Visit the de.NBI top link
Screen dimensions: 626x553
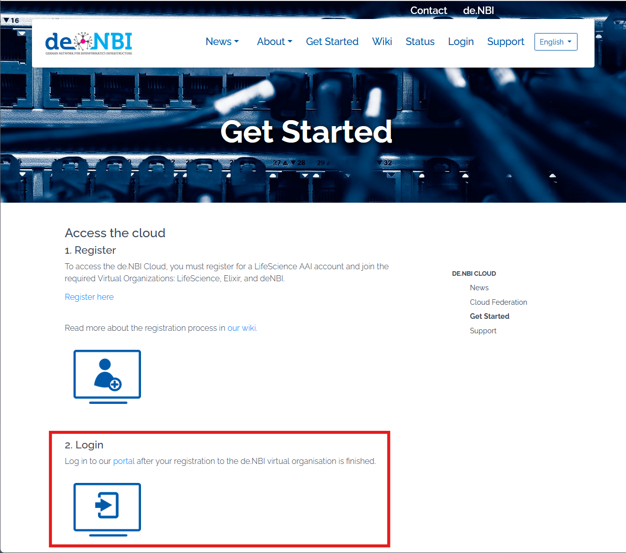[x=478, y=11]
